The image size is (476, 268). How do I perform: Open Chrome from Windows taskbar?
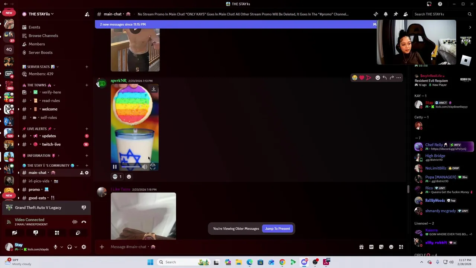pyautogui.click(x=282, y=262)
